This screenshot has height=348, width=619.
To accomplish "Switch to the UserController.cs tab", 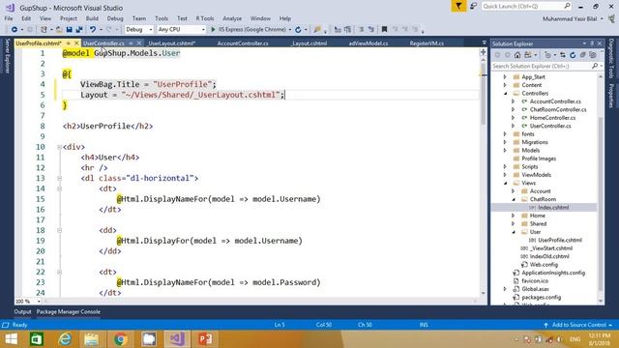I will coord(103,43).
